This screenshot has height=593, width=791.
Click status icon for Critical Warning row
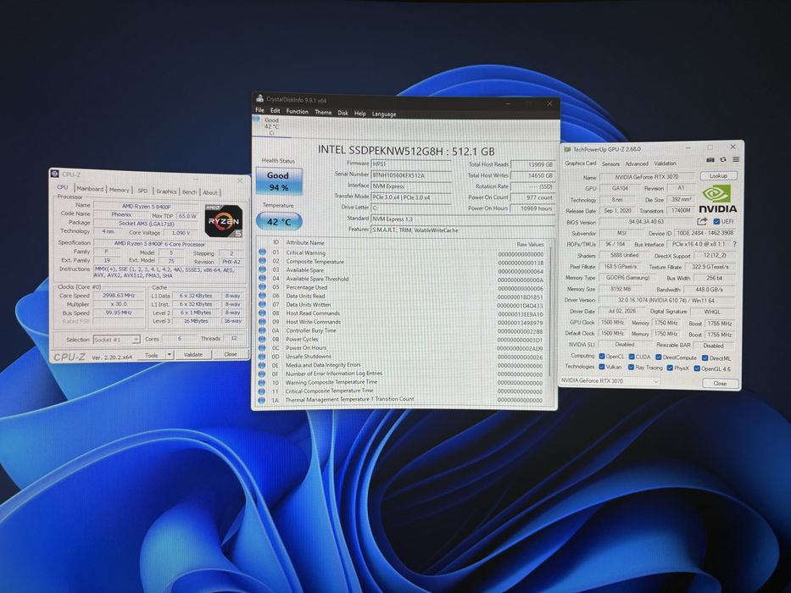coord(262,252)
